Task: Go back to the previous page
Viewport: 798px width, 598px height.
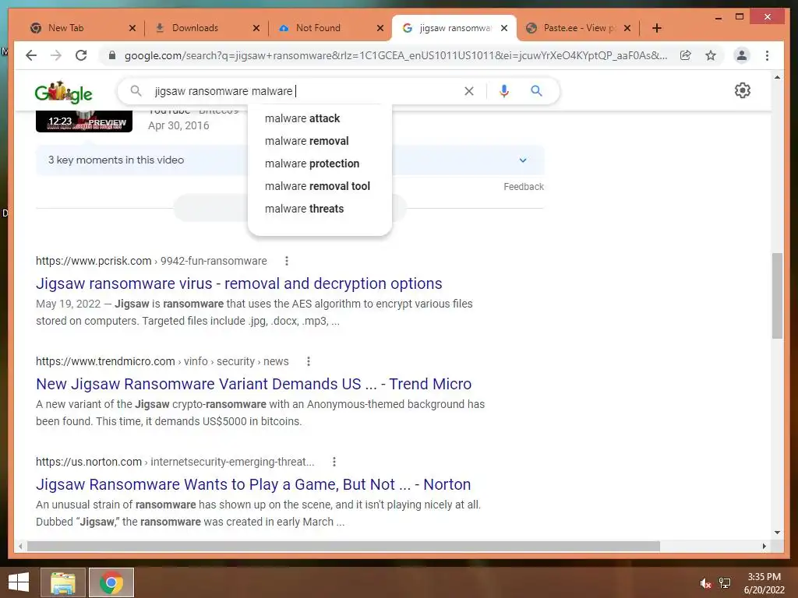Action: click(31, 55)
